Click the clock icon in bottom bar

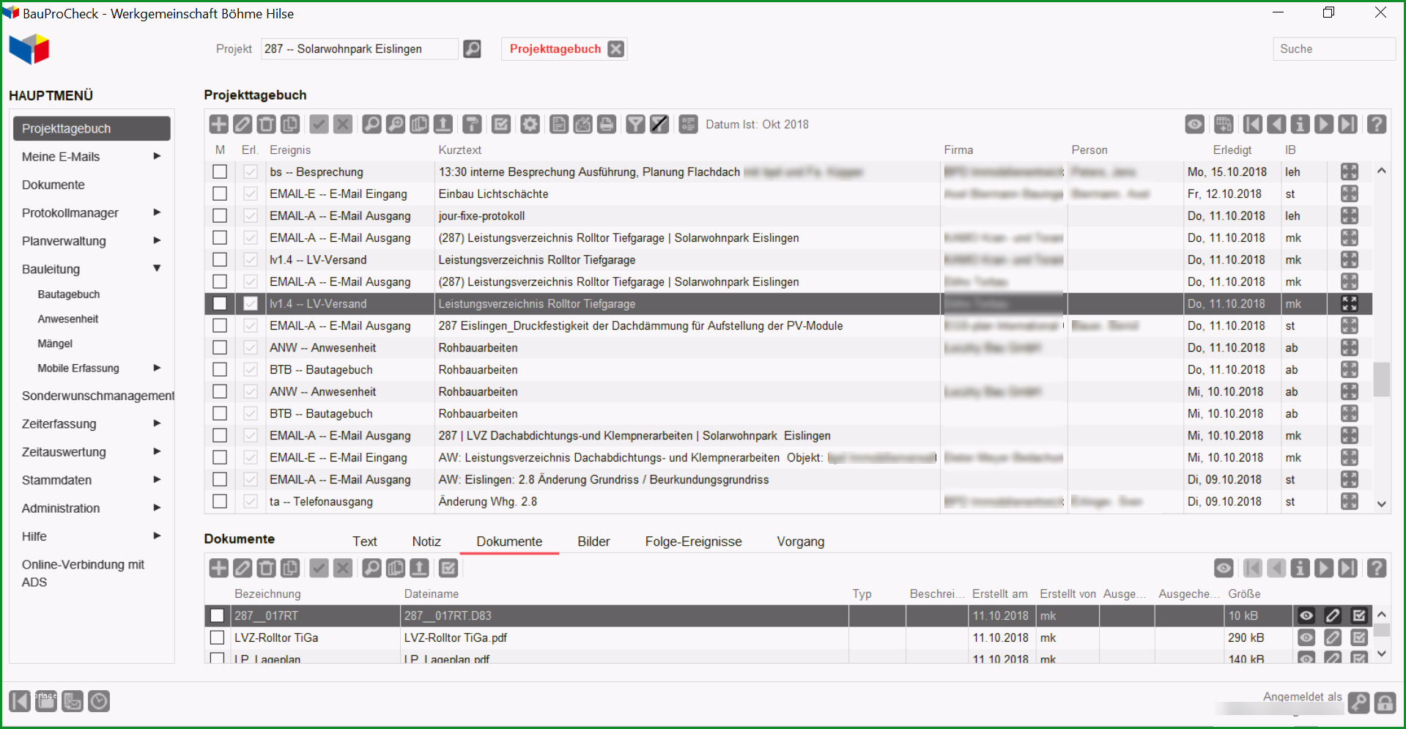pos(99,701)
